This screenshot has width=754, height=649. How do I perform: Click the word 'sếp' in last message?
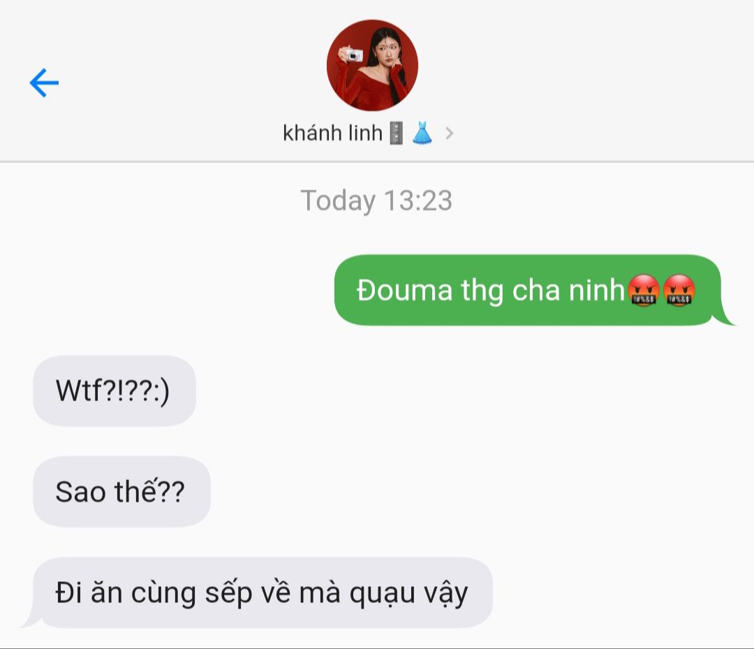228,594
